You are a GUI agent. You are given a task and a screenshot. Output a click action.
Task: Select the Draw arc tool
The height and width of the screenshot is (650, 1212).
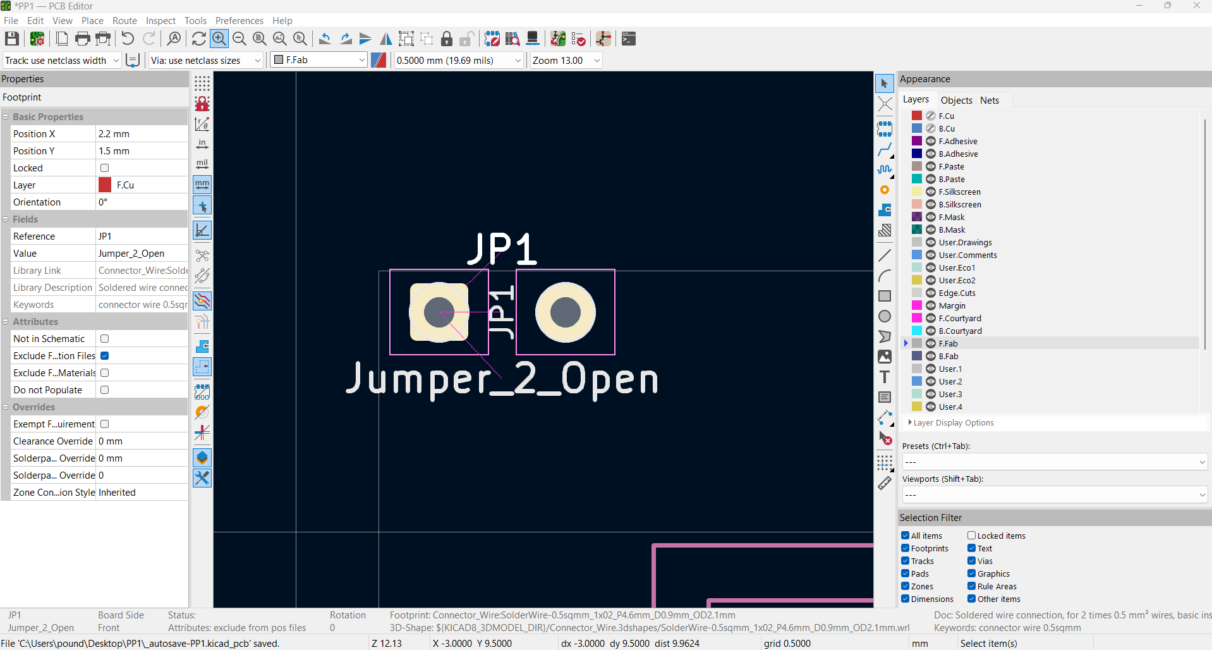coord(885,276)
